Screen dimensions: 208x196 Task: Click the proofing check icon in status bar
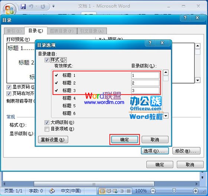coord(52,191)
